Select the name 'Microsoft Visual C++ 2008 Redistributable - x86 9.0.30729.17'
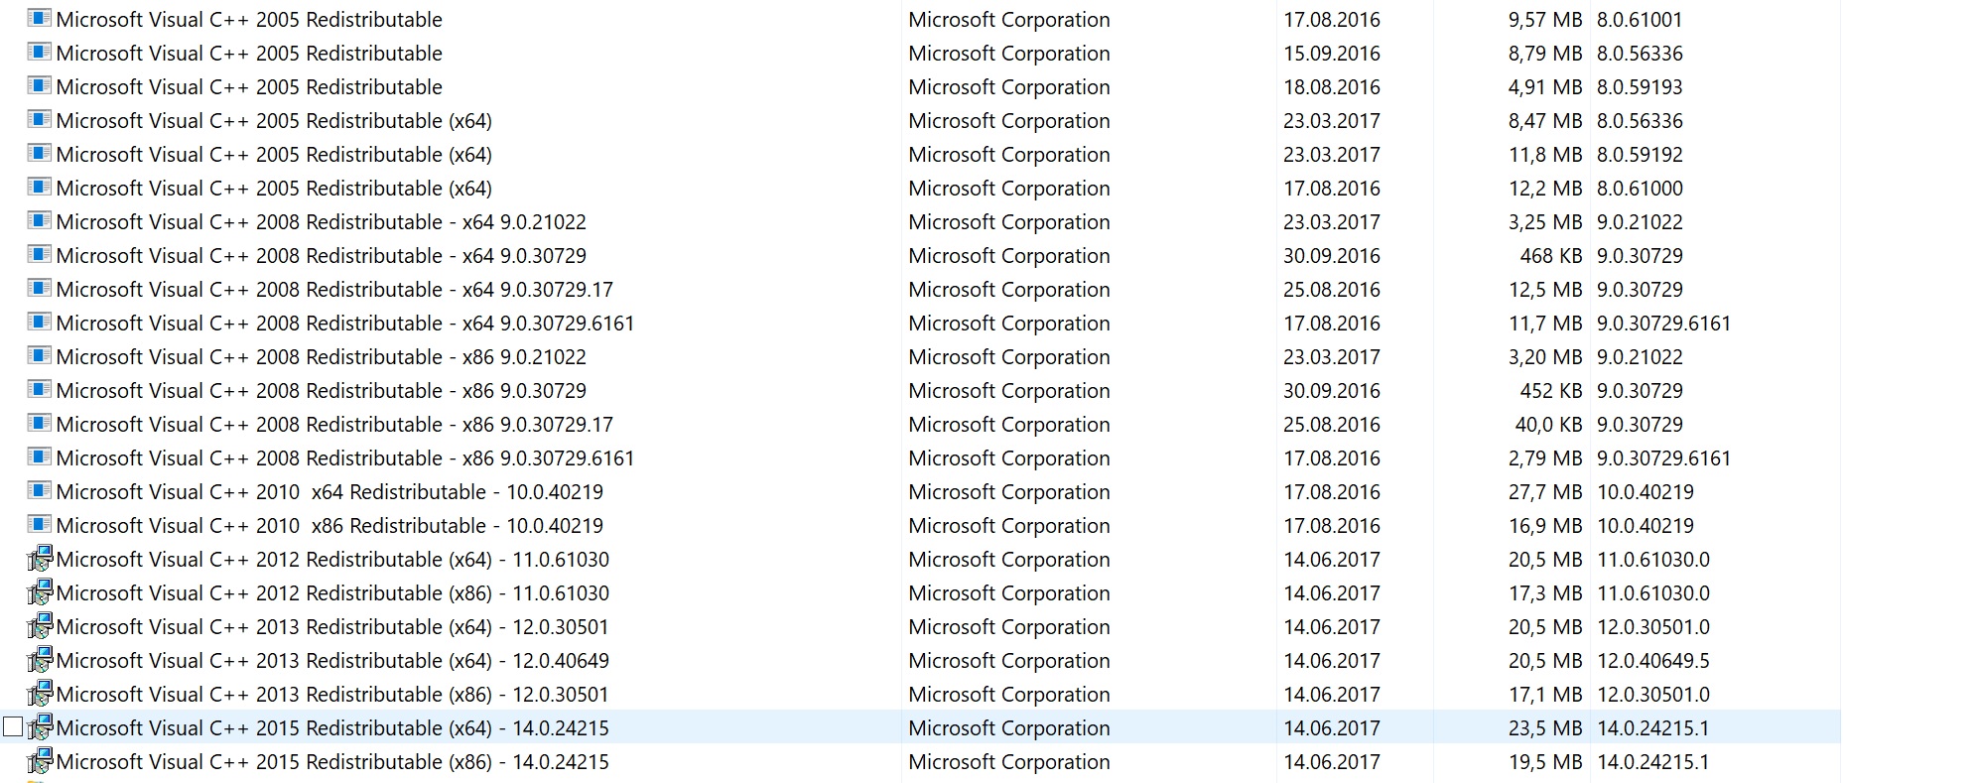 tap(334, 425)
